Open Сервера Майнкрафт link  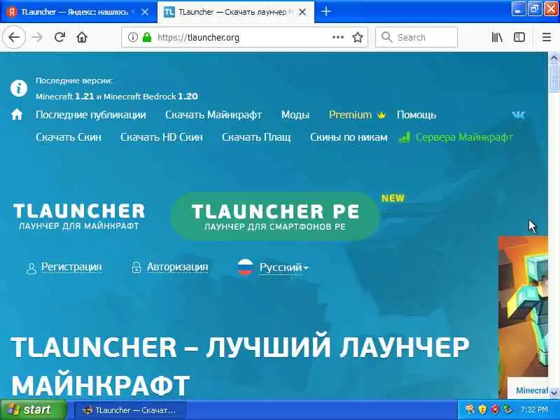[464, 137]
